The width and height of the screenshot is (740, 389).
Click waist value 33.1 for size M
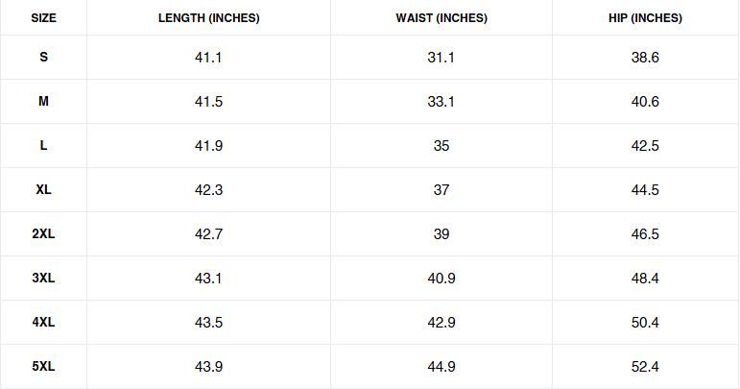click(x=442, y=102)
